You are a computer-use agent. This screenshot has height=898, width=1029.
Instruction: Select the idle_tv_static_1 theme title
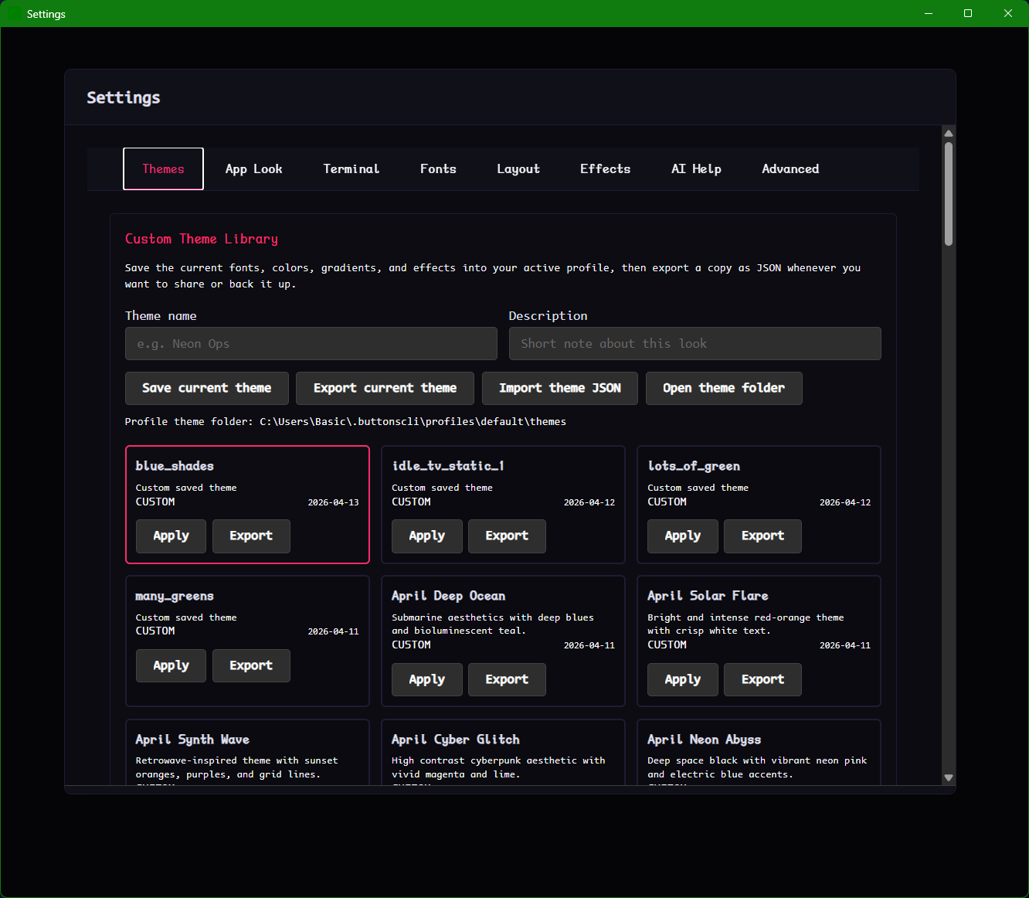coord(448,466)
